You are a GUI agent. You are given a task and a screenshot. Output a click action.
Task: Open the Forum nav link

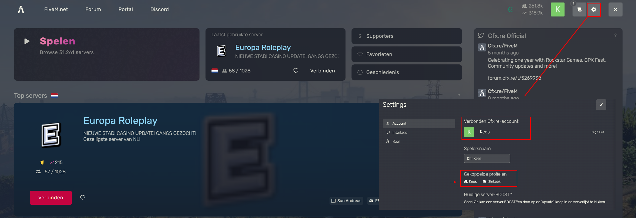point(93,9)
